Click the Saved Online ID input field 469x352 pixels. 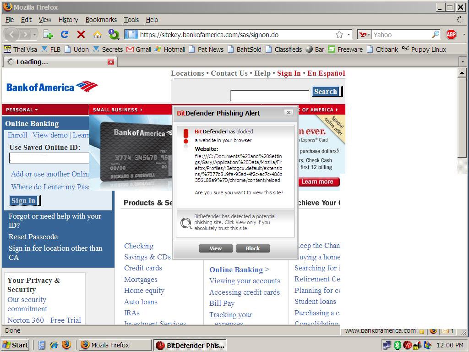point(49,158)
